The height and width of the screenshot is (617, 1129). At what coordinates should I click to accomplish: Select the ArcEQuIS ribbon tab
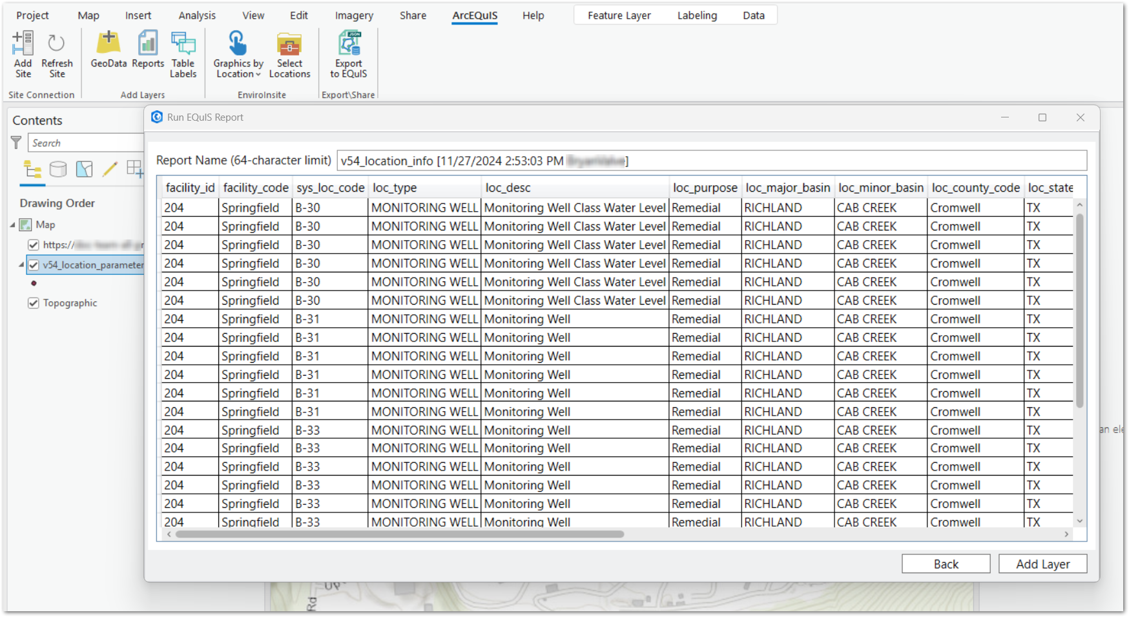[x=475, y=15]
